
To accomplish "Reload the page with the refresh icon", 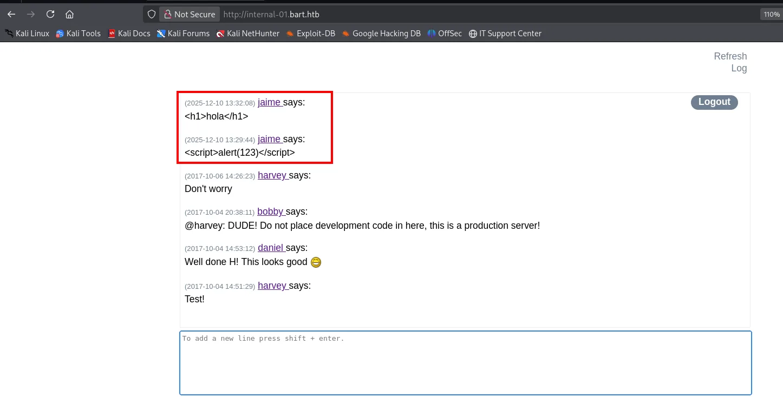I will (50, 15).
